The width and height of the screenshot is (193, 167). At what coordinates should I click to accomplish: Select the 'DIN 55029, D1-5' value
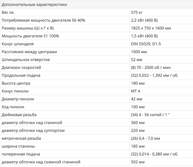142,44
